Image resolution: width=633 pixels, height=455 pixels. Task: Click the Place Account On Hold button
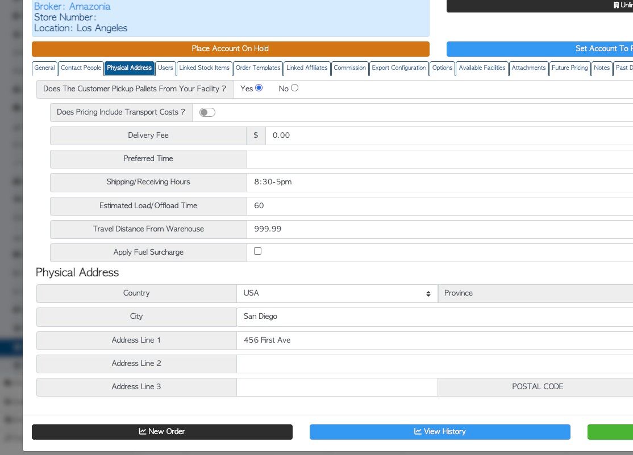click(231, 49)
